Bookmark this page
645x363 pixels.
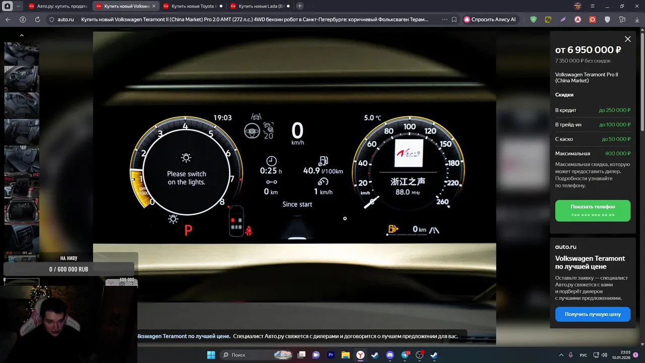(x=454, y=20)
